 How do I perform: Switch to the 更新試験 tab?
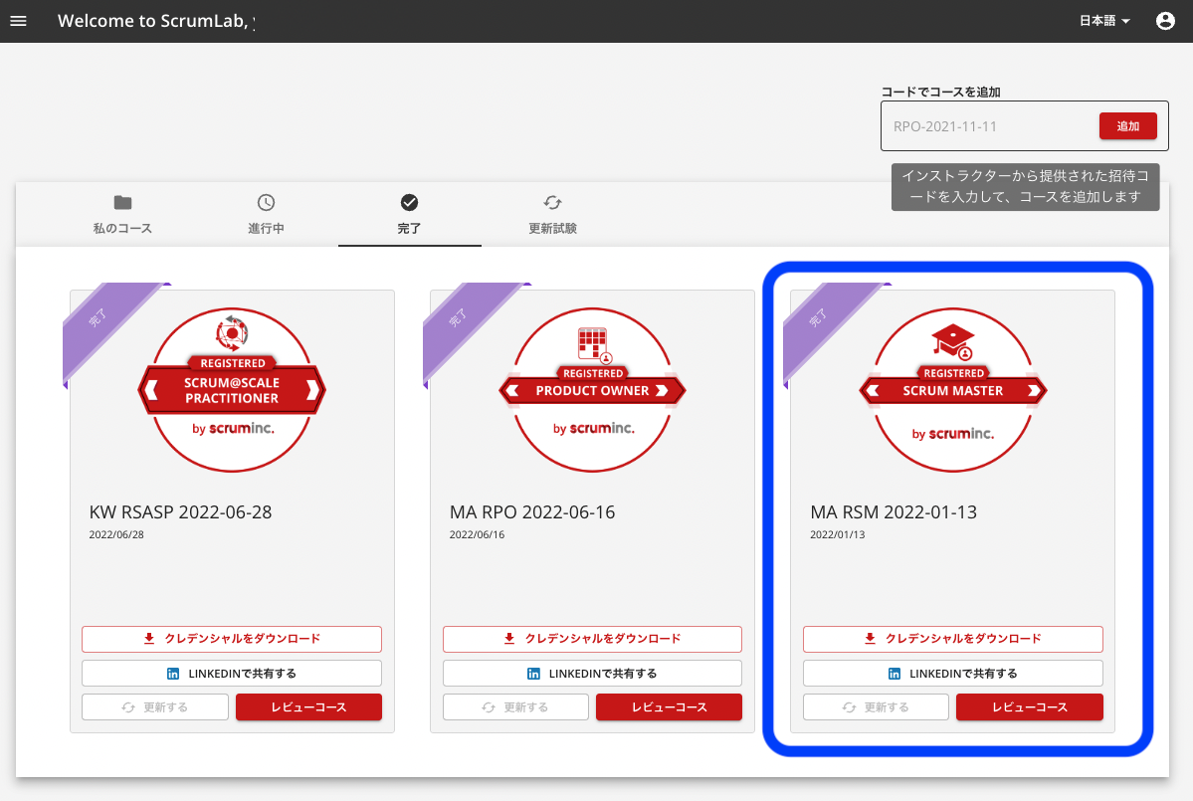click(553, 215)
